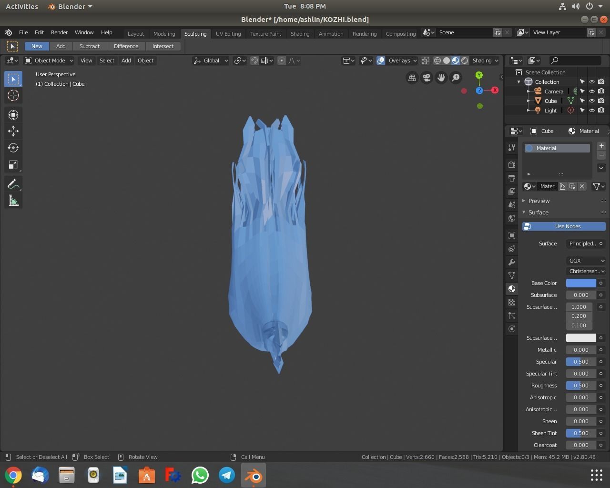Open the GGX distribution dropdown
The image size is (610, 488).
586,261
